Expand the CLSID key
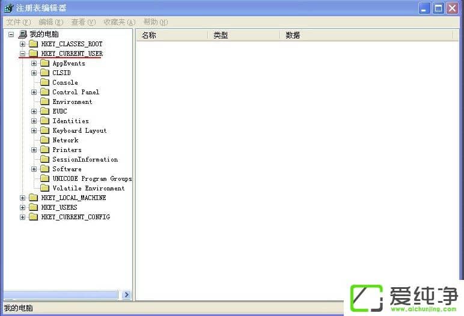This screenshot has width=464, height=316. (x=34, y=73)
